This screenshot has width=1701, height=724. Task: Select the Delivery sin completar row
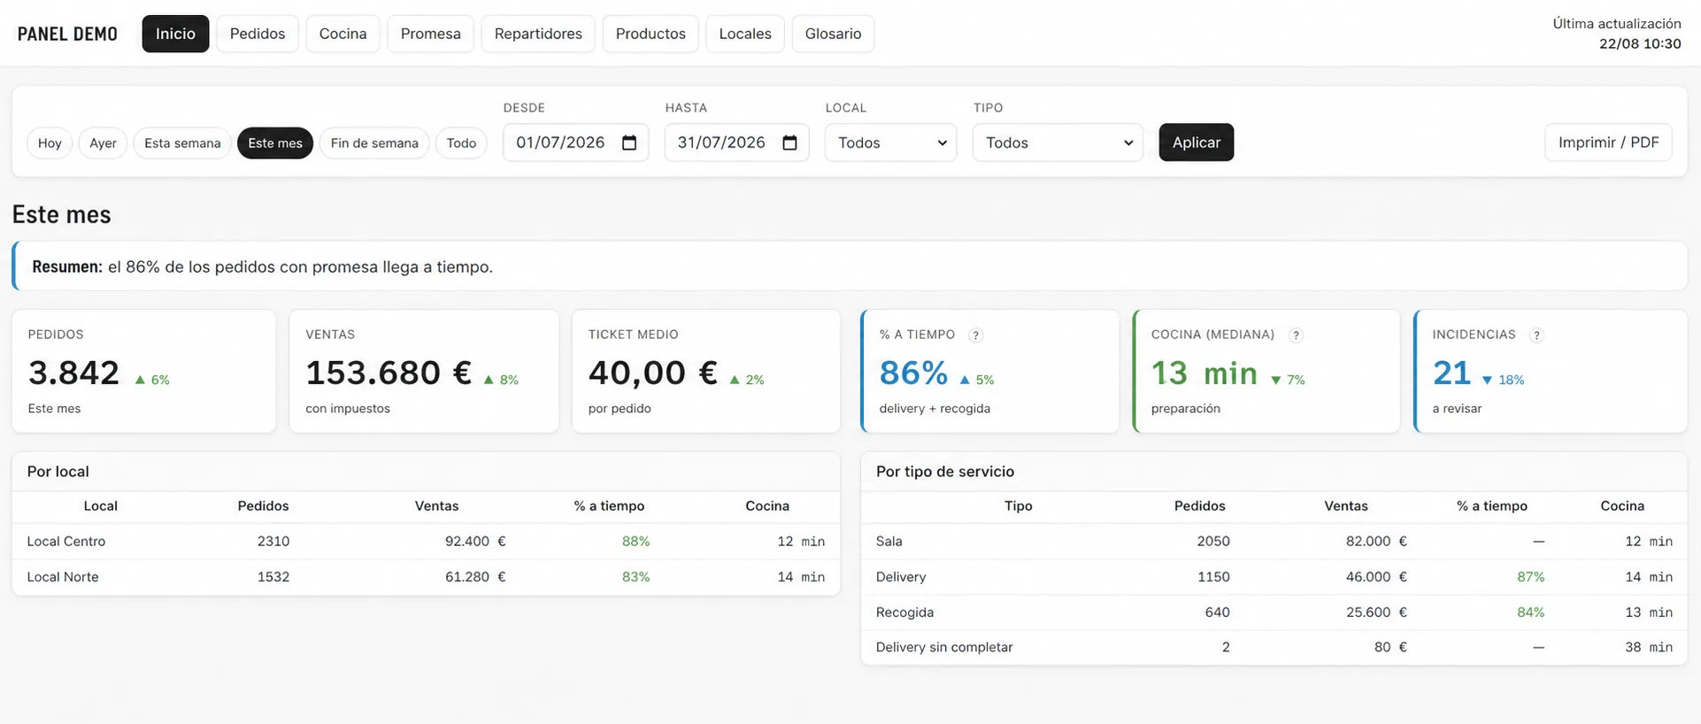[1274, 648]
